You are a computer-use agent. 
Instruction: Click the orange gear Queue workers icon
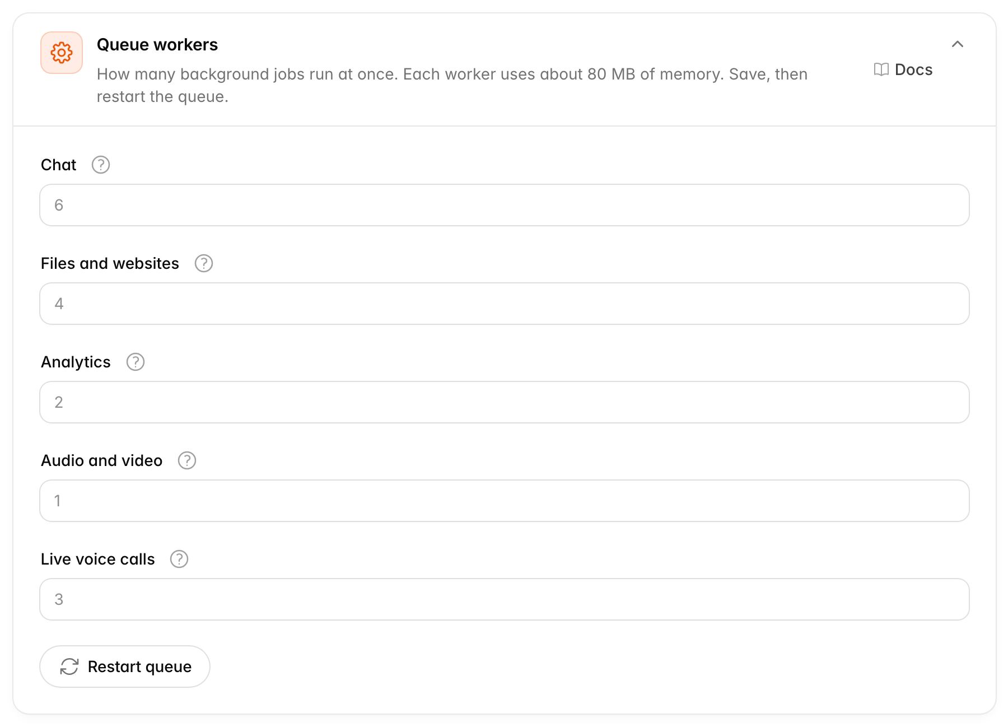62,53
